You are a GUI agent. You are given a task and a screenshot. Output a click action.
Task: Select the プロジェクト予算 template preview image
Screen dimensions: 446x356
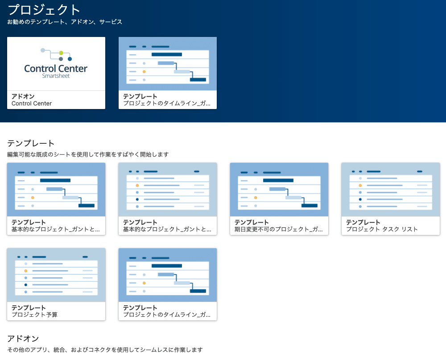(x=56, y=275)
